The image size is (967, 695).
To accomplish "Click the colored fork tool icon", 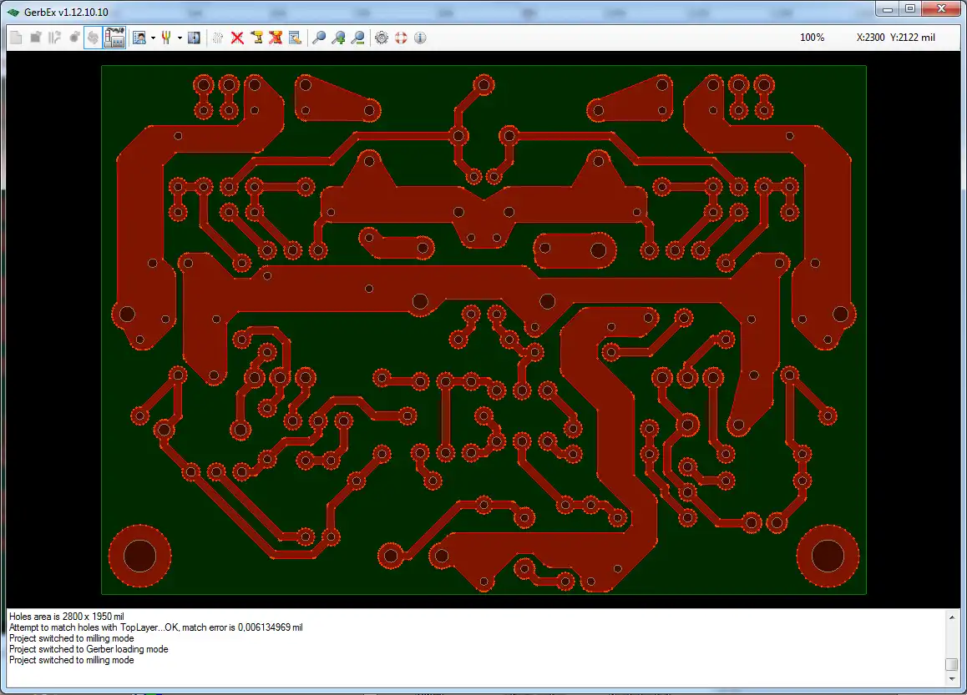I will 166,38.
